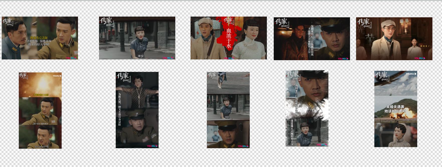This screenshot has height=167, width=442.
Task: Select the dark landscape poster with officer close-up
Action: (x=312, y=39)
